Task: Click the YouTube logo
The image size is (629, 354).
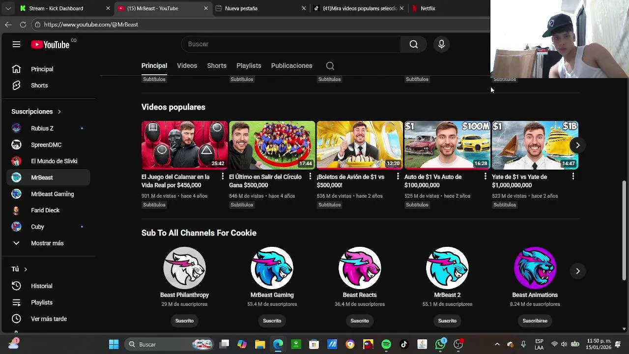Action: tap(51, 44)
